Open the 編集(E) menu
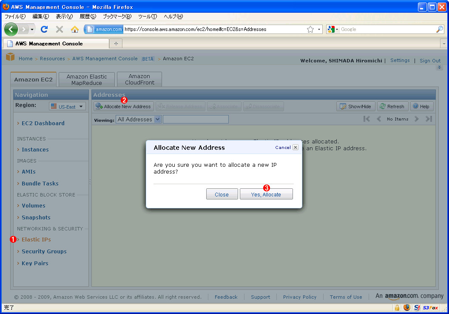 pyautogui.click(x=41, y=17)
